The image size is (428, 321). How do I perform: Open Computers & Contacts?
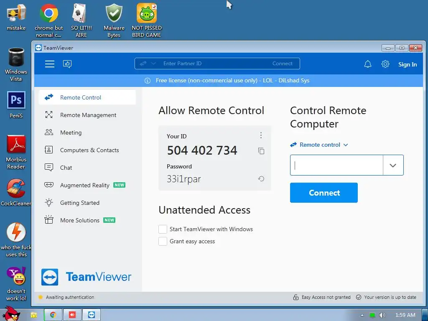87,150
